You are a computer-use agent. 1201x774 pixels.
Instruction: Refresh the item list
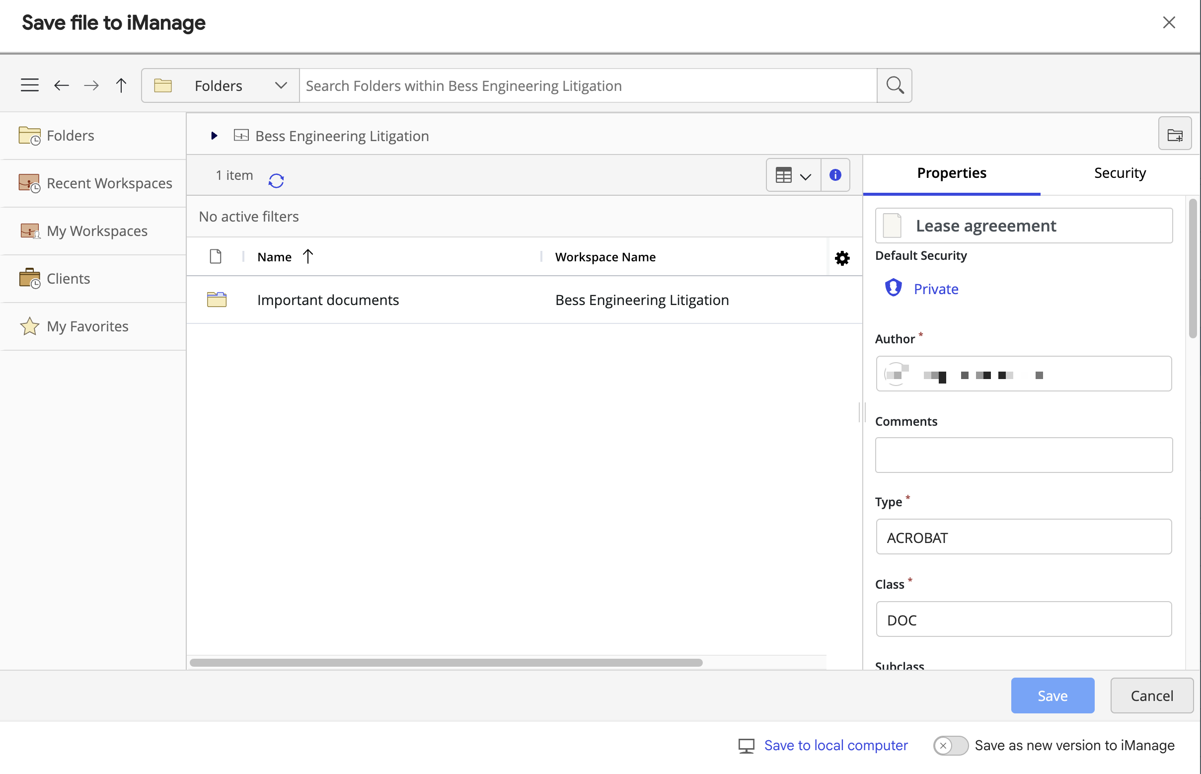[x=276, y=180]
